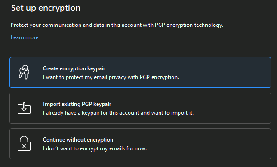Select the Import existing PGP keypair title

pos(77,104)
